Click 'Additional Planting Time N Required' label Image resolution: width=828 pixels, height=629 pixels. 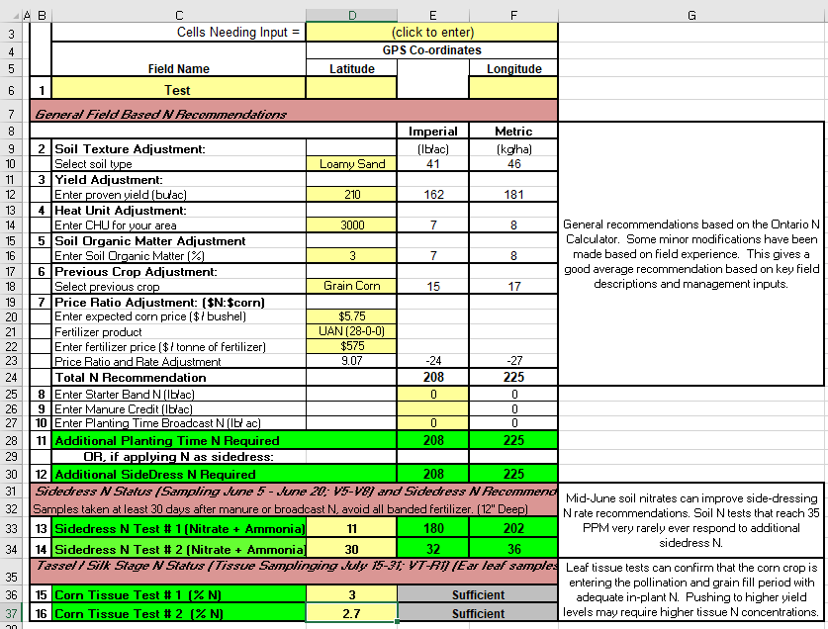(x=167, y=440)
